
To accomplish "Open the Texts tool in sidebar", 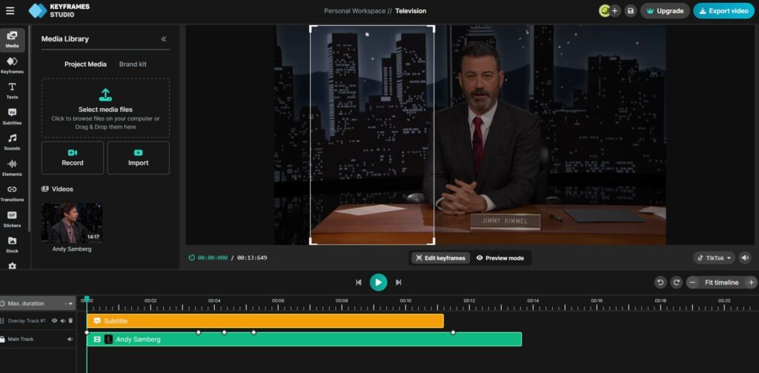I will tap(12, 90).
